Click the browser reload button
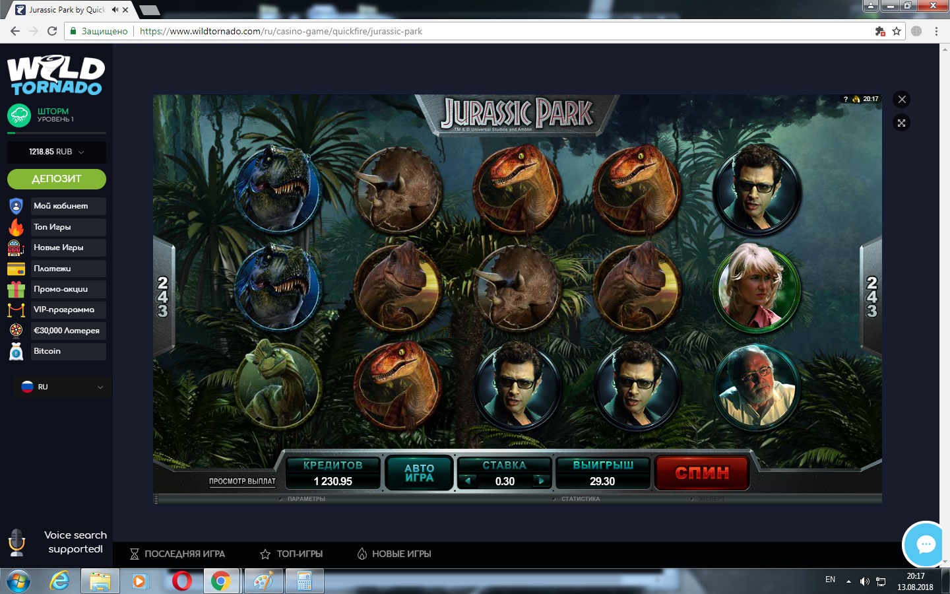This screenshot has height=594, width=950. [52, 31]
